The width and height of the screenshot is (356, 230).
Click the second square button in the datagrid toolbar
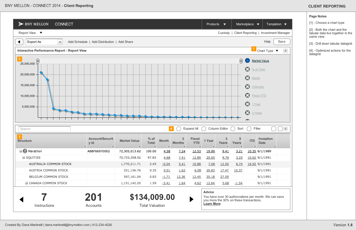coord(280,129)
